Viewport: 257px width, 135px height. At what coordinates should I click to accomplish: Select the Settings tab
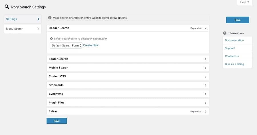click(x=12, y=19)
